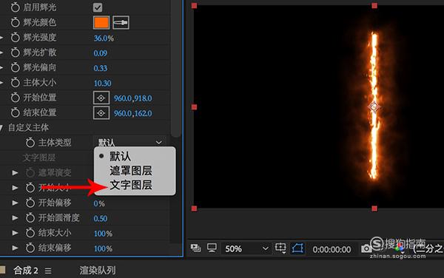The image size is (444, 278).
Task: Toggle the stopwatch for 开始圆滑度
Action: pyautogui.click(x=30, y=218)
